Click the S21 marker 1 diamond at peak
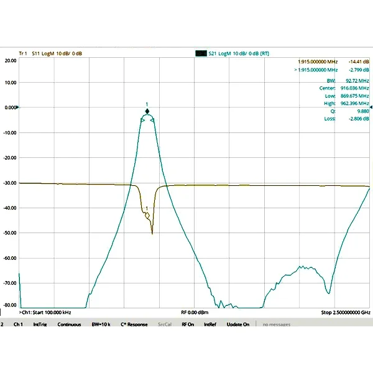The width and height of the screenshot is (373, 373). coord(147,111)
